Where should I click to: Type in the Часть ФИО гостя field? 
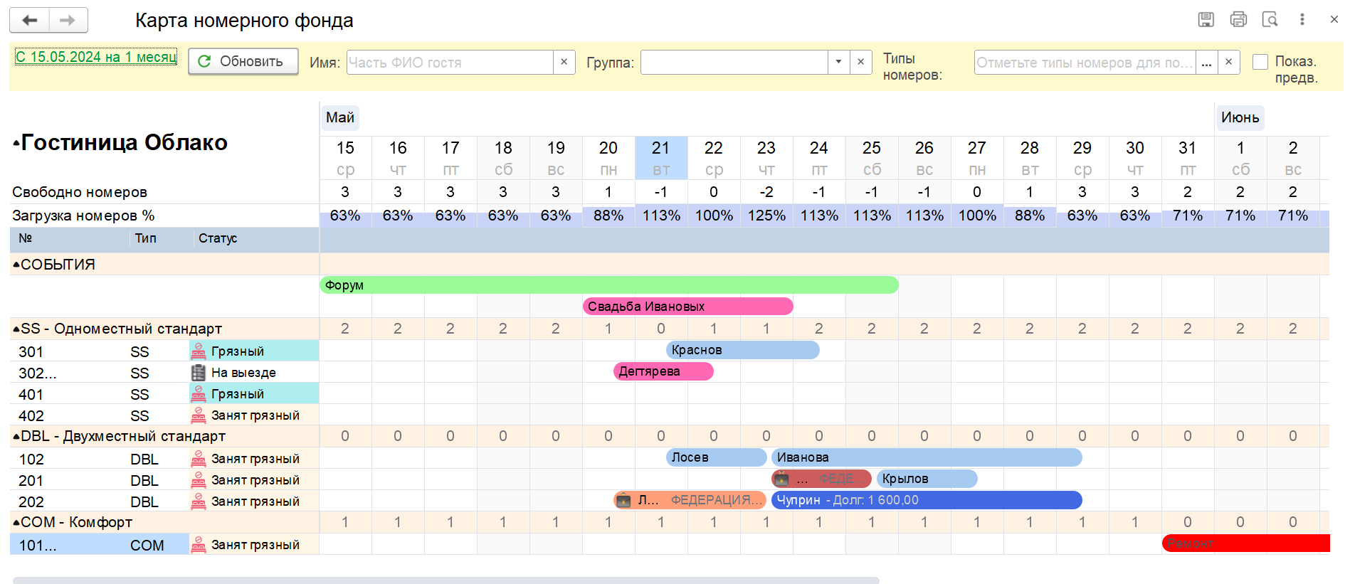[x=450, y=63]
